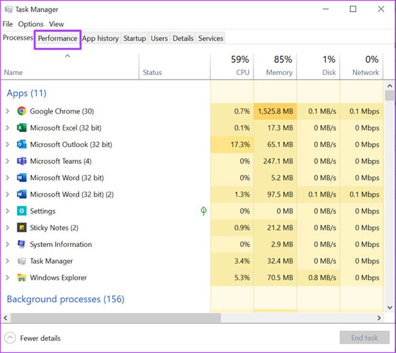Sort by the Network column header

point(361,66)
